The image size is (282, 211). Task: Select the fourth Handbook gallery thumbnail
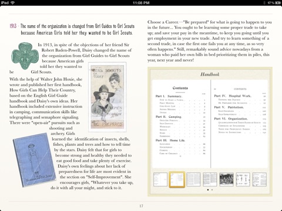click(x=210, y=179)
